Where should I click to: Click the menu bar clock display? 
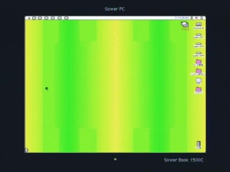(x=181, y=18)
